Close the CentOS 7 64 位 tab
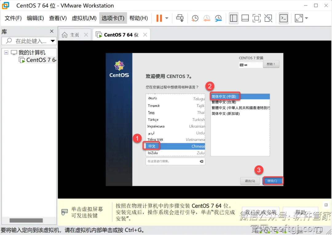Screen dimensions: 332x235 click(x=145, y=35)
